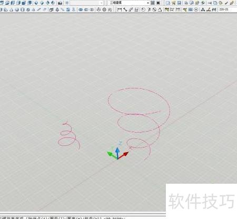Choose the Radius dimension tool
237x219 pixels.
click(143, 9)
